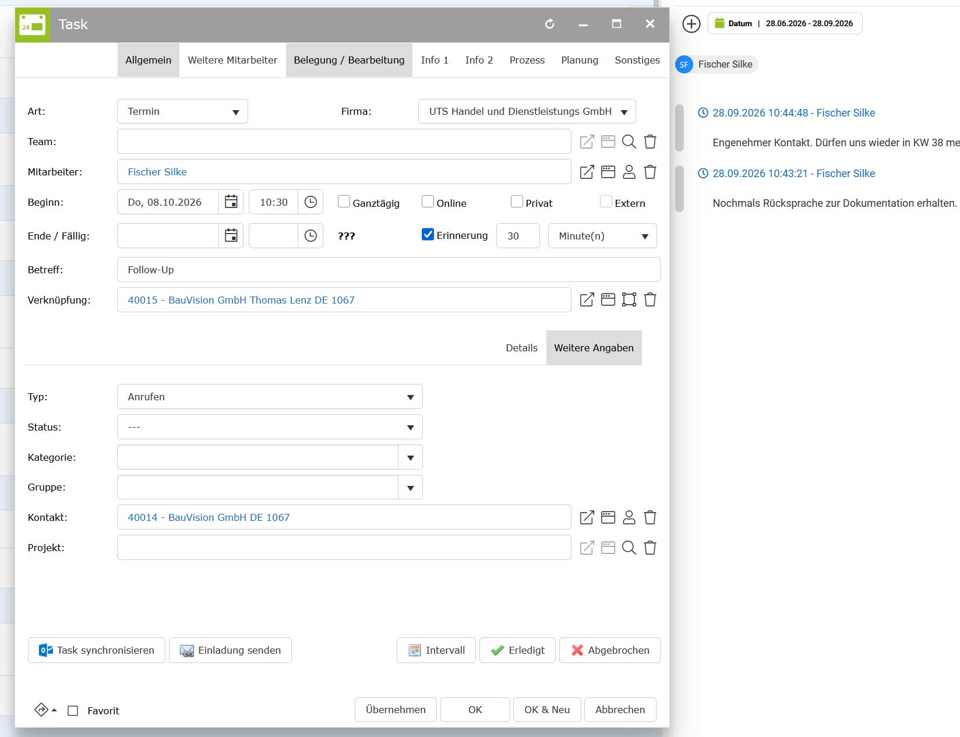Open the Details sub-tab

click(x=521, y=348)
